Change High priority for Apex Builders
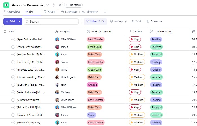The height and width of the screenshot is (126, 197). [x=135, y=39]
